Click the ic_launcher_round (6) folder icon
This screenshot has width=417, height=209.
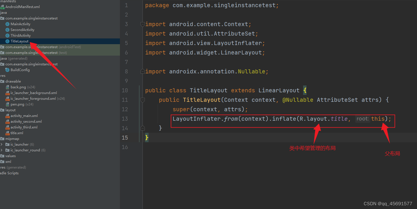point(7,150)
